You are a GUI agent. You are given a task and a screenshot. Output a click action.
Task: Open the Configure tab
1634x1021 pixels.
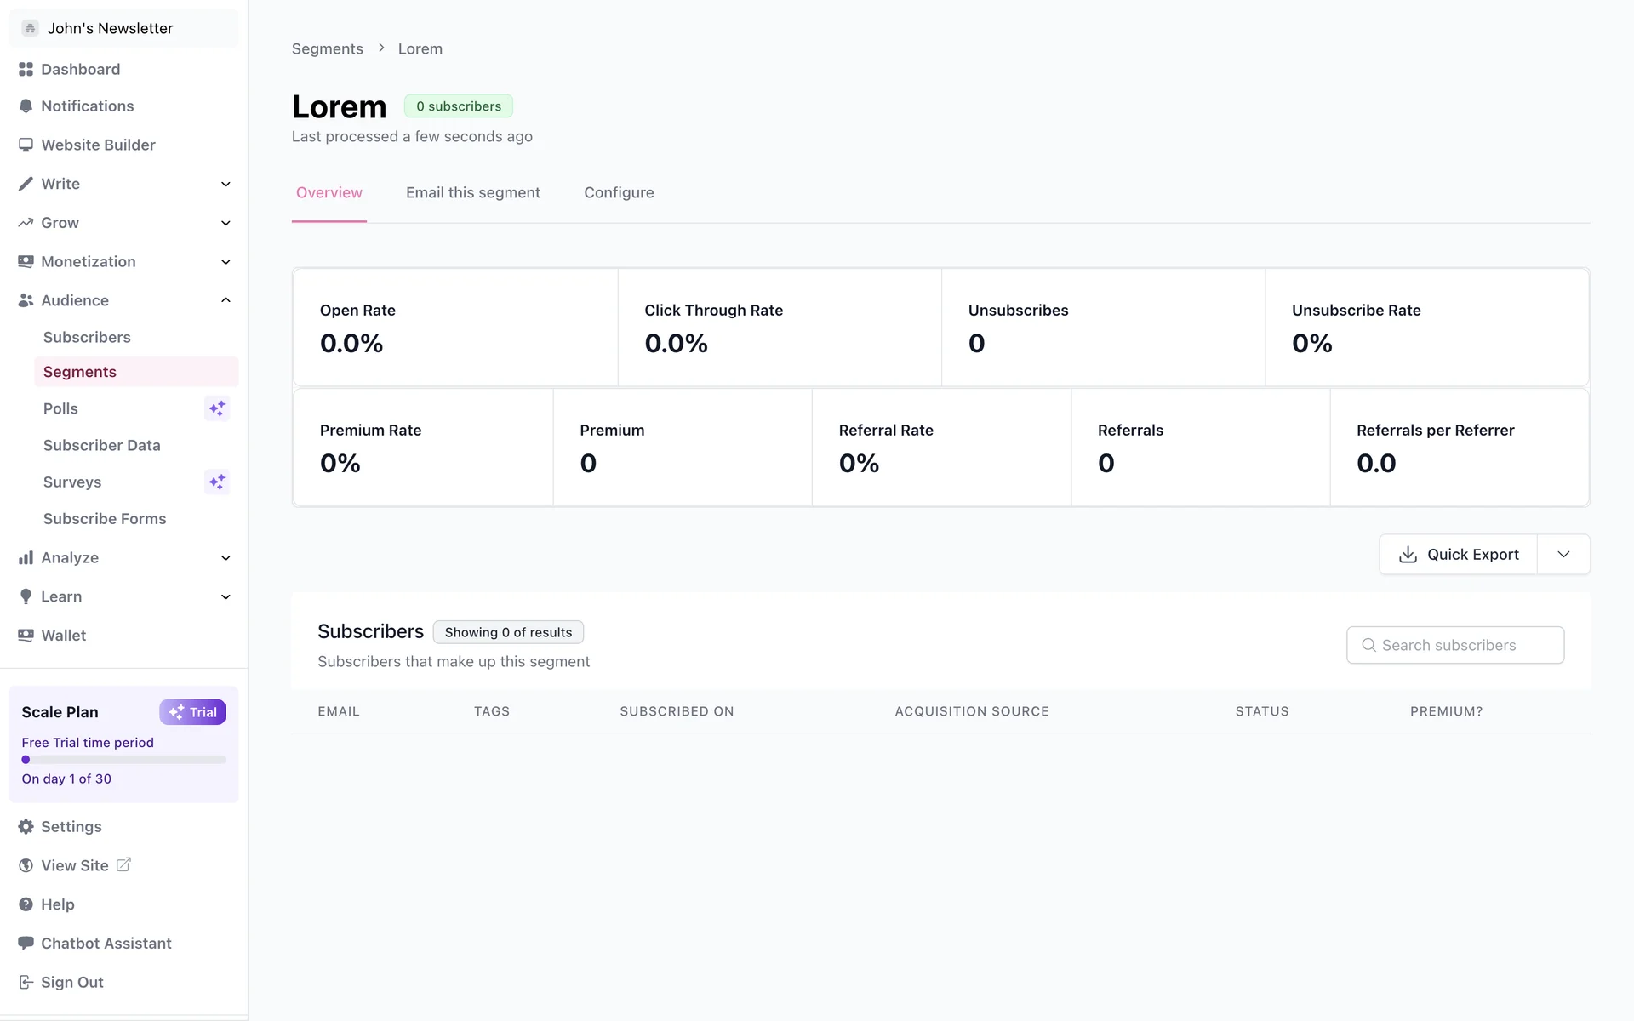619,192
